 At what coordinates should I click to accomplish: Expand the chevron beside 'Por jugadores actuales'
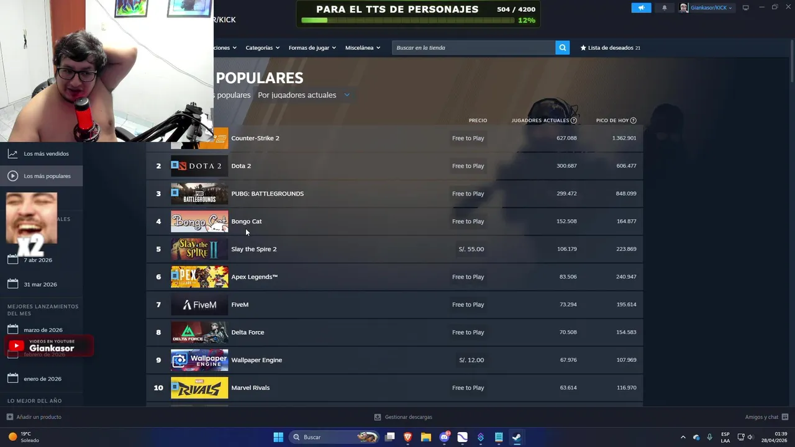347,95
